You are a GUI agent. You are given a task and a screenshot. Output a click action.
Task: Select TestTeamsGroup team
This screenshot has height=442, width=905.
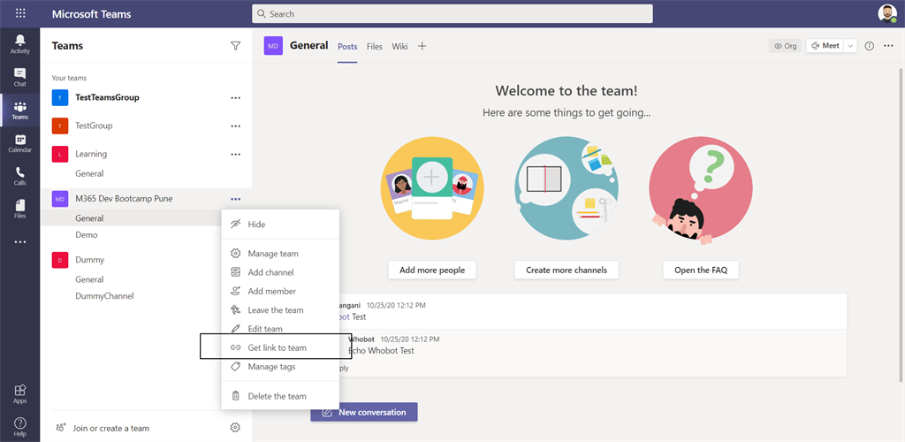click(107, 97)
